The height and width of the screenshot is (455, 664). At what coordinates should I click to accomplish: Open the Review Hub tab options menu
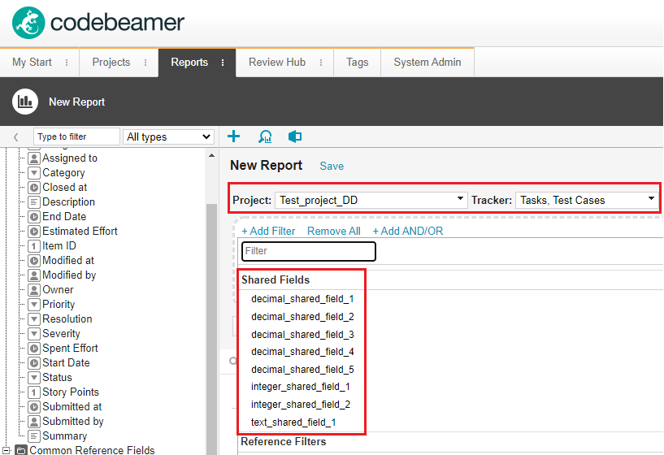point(321,63)
